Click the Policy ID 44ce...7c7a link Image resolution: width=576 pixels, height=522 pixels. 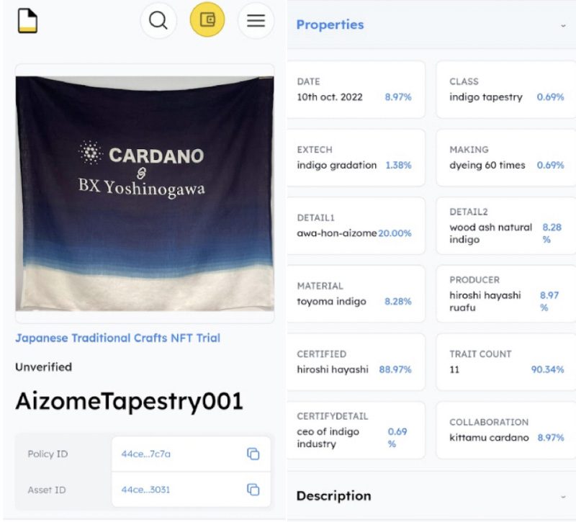pos(145,454)
